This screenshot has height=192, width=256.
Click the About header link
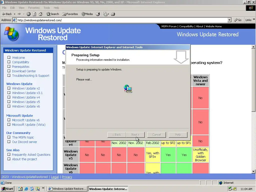(199, 26)
